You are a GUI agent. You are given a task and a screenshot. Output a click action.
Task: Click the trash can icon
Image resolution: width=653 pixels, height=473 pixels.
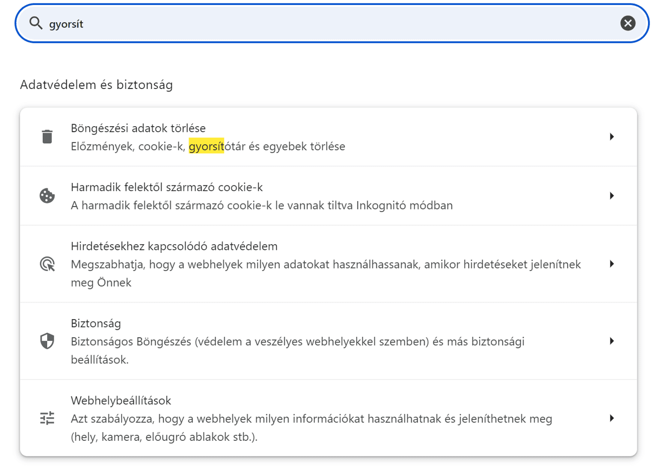[x=47, y=137]
